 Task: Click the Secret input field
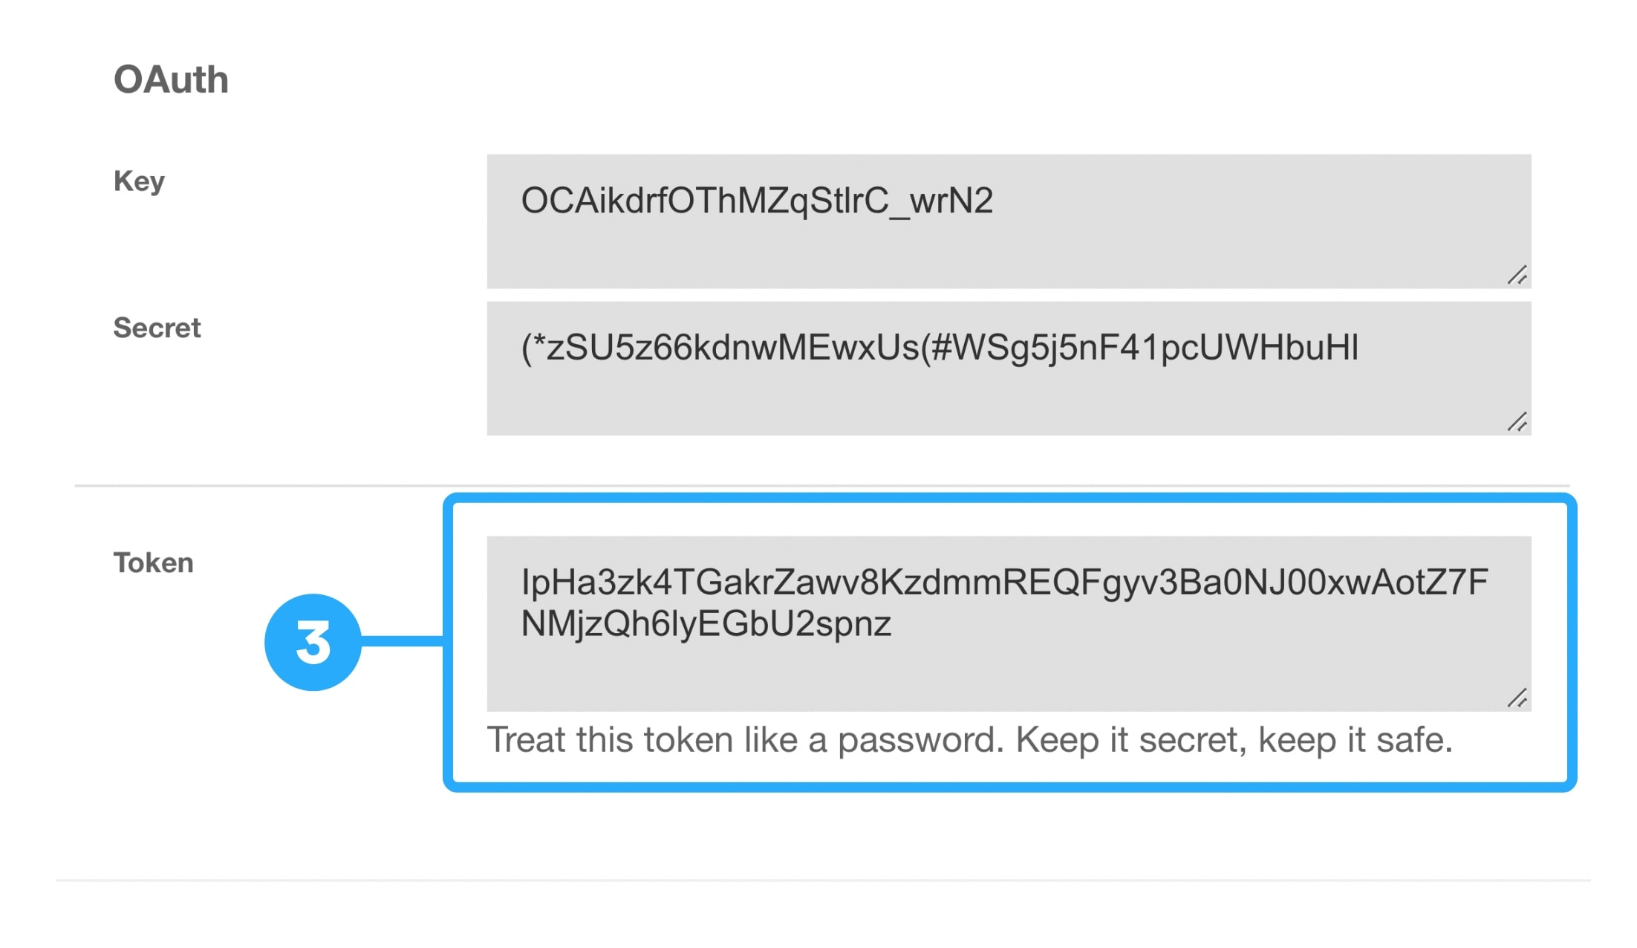[1009, 367]
